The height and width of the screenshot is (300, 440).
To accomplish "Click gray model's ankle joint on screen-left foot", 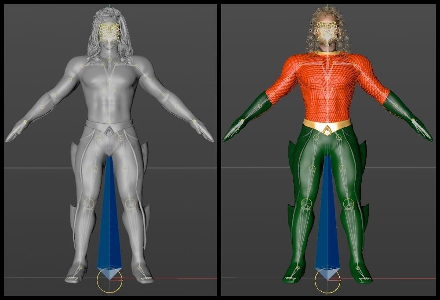I will coord(80,268).
